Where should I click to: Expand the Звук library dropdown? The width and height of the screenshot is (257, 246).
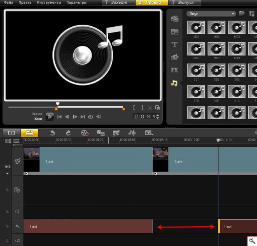pyautogui.click(x=233, y=14)
